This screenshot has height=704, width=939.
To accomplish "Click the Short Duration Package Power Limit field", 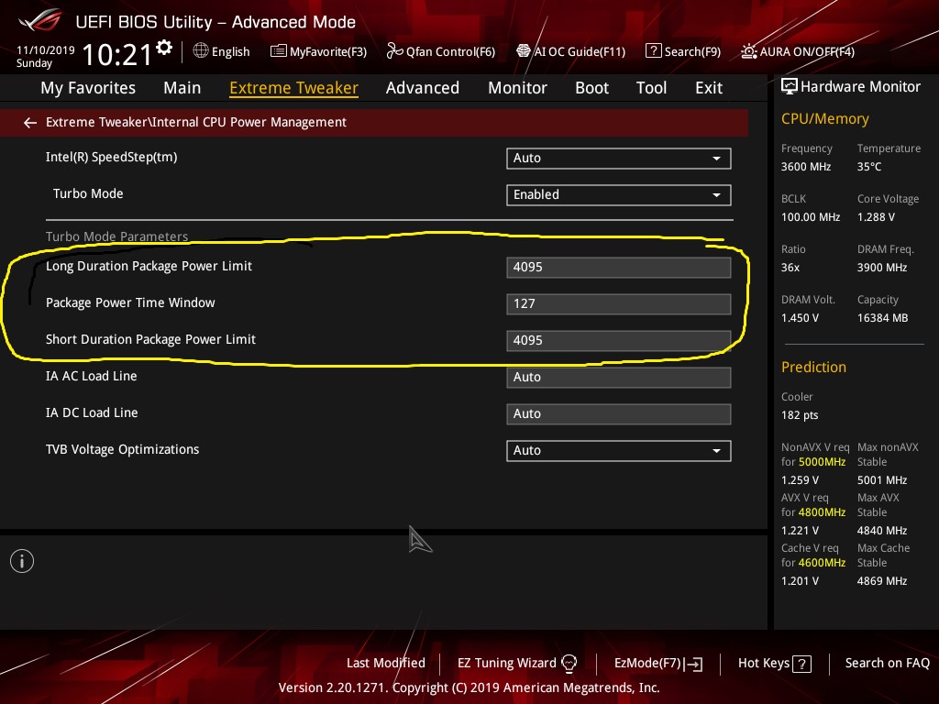I will (619, 340).
